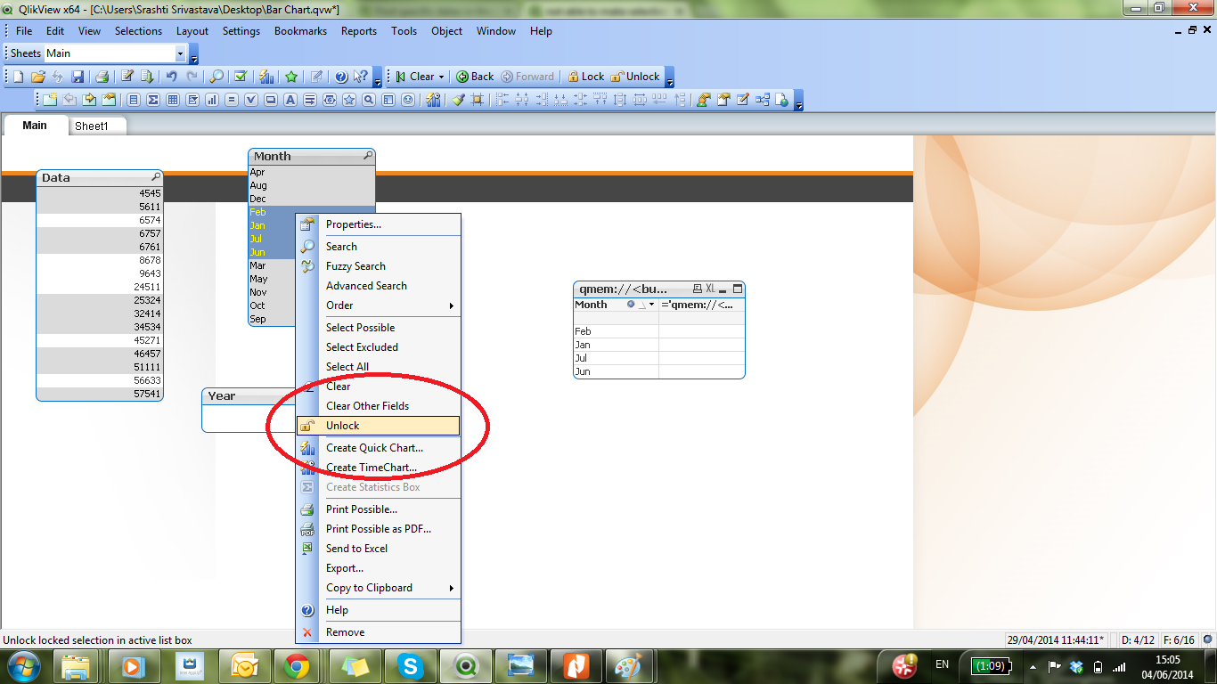Click the Undo arrow icon
This screenshot has height=684, width=1217.
click(171, 77)
